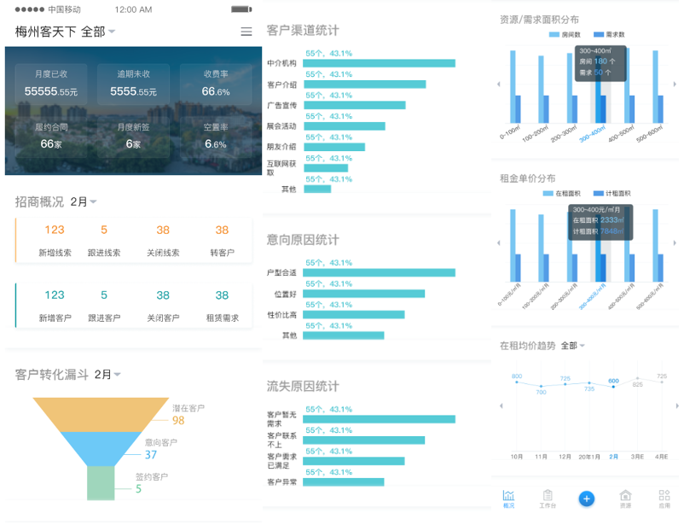684x525 pixels.
Task: Select the 10月 point valued 800
Action: [x=517, y=382]
